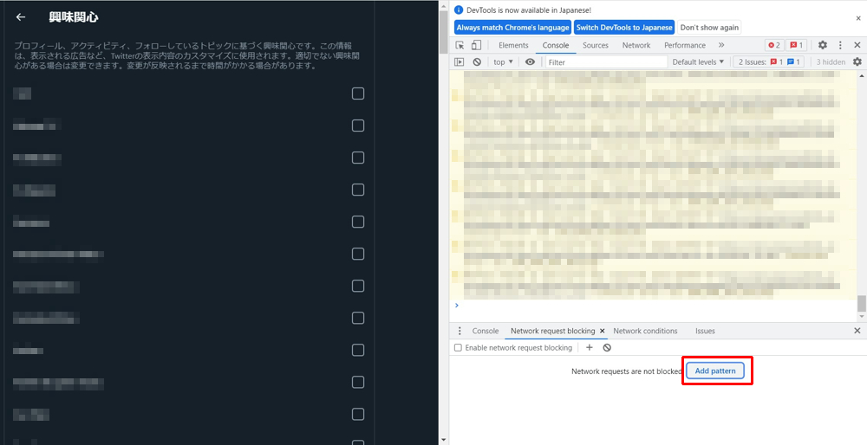Open DevTools settings gear in main toolbar
This screenshot has width=867, height=445.
[822, 45]
